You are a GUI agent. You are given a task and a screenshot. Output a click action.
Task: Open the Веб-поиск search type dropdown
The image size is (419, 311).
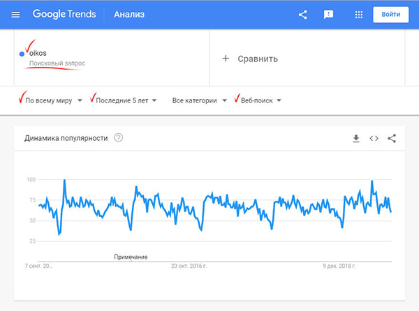tap(260, 100)
